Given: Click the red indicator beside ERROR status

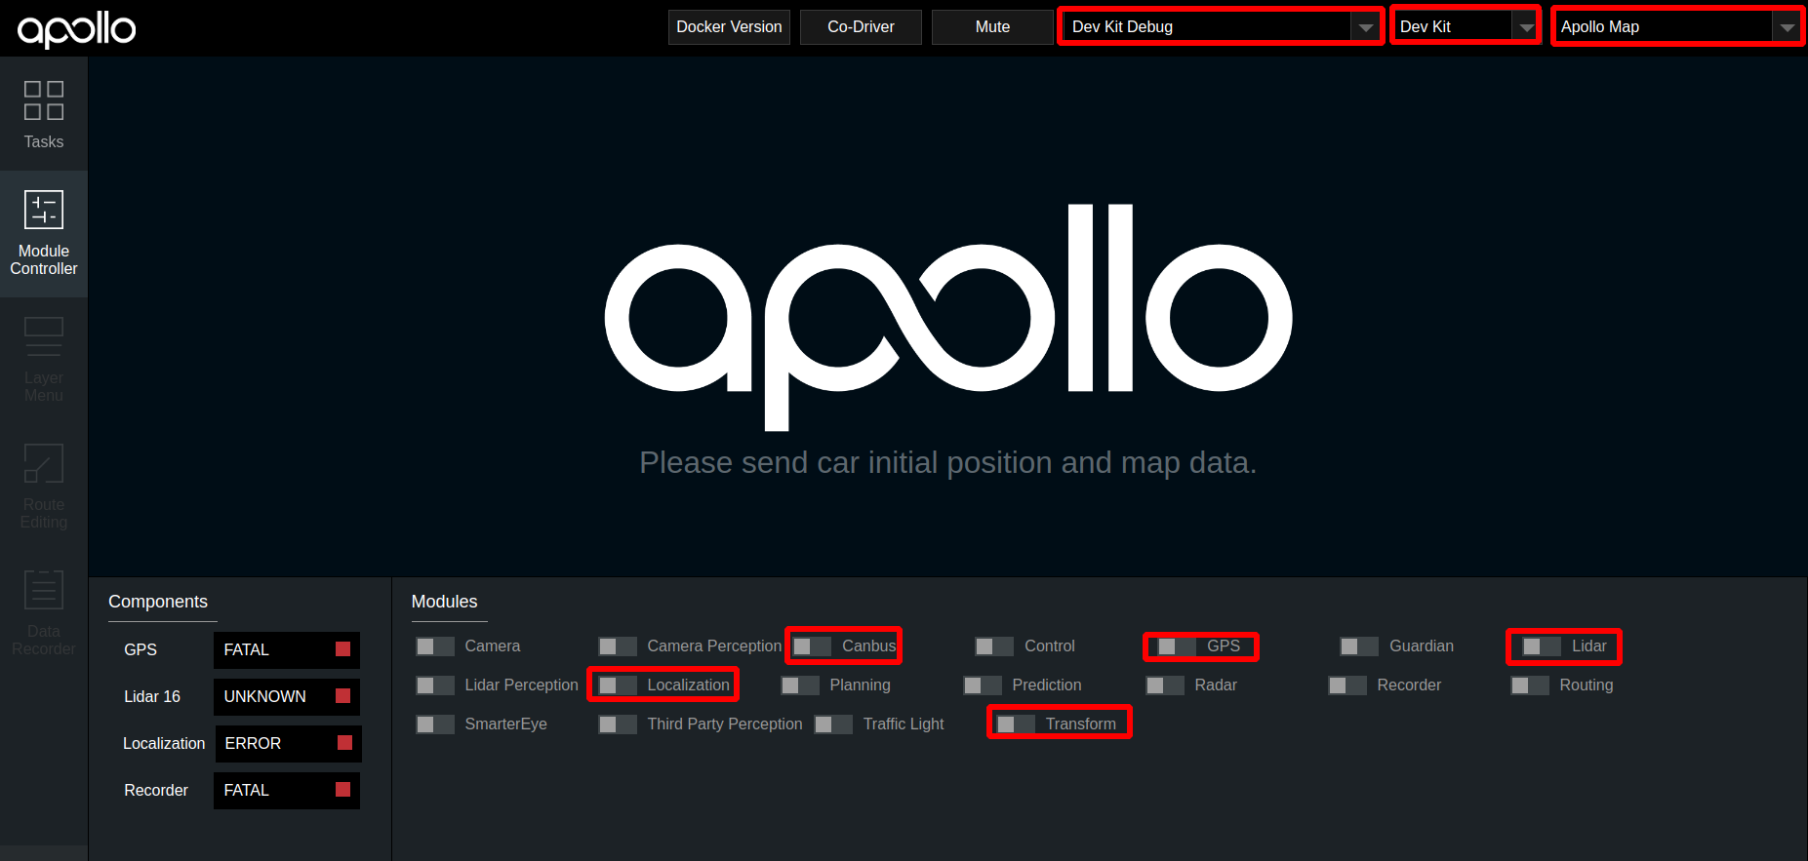Looking at the screenshot, I should [x=344, y=743].
